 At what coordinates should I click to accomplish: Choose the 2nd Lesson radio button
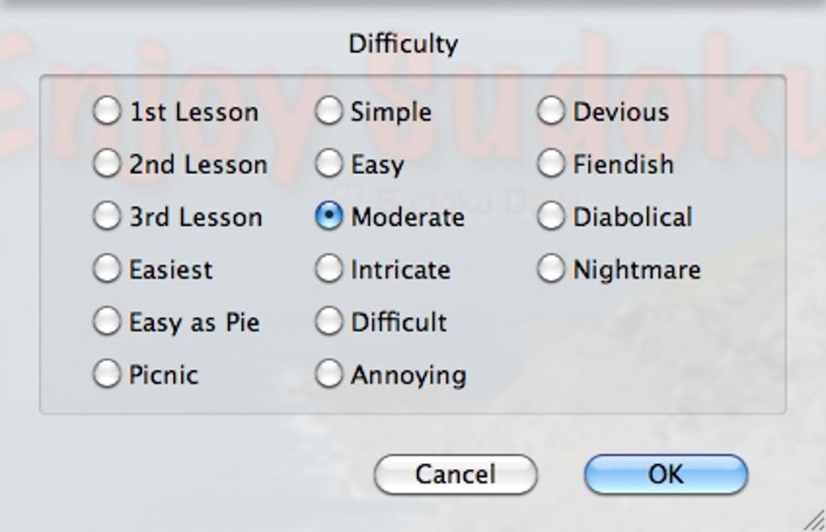point(107,164)
